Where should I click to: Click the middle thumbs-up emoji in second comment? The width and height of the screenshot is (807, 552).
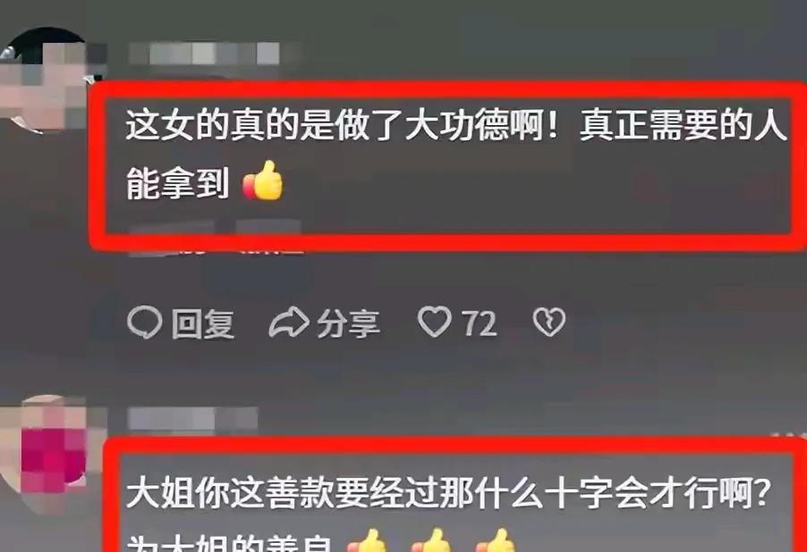(x=431, y=541)
